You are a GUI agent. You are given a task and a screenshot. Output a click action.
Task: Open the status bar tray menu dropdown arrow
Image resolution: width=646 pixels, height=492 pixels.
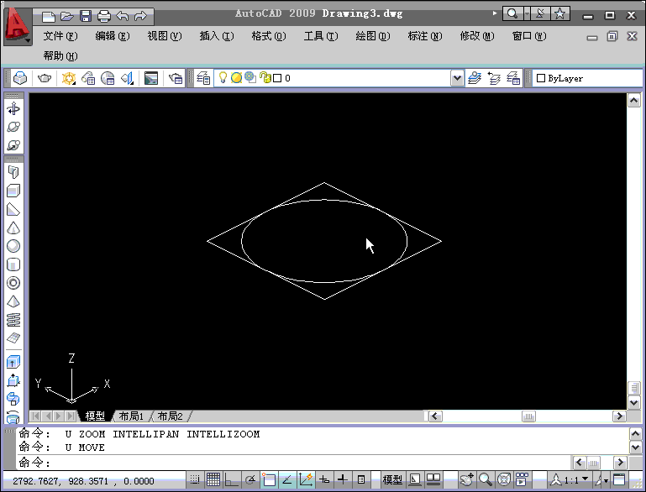[x=607, y=480]
